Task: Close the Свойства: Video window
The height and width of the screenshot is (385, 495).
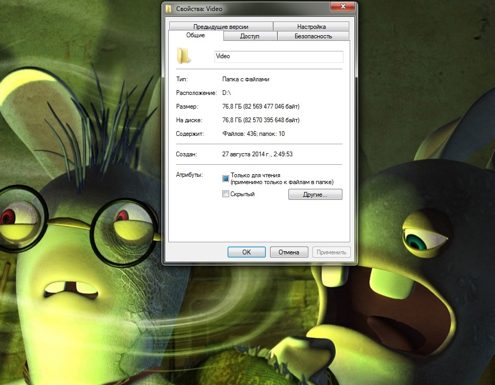Action: (343, 7)
